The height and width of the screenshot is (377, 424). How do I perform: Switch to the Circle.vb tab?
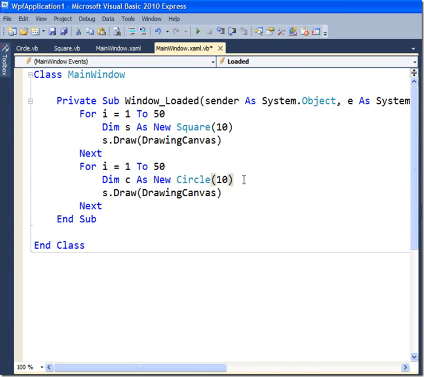tap(27, 48)
